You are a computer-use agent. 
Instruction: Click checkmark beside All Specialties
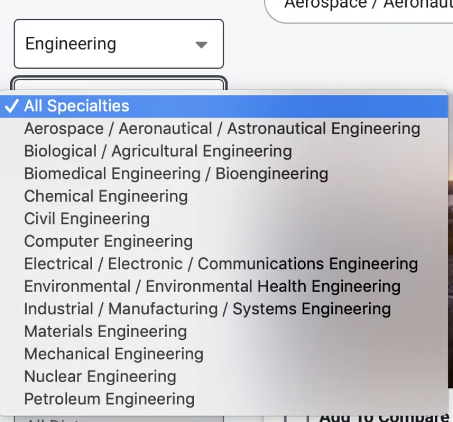[12, 105]
